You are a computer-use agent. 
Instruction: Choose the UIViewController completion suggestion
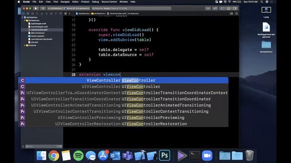pos(123,86)
